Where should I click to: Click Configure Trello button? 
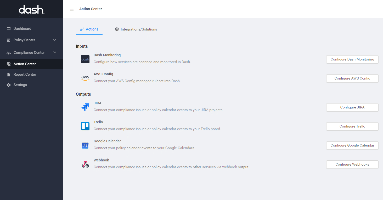pyautogui.click(x=352, y=126)
